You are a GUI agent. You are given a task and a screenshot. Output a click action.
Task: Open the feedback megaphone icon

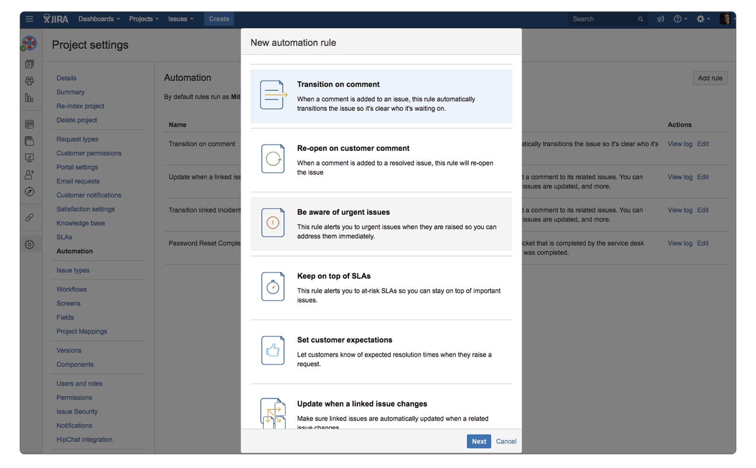(x=661, y=19)
